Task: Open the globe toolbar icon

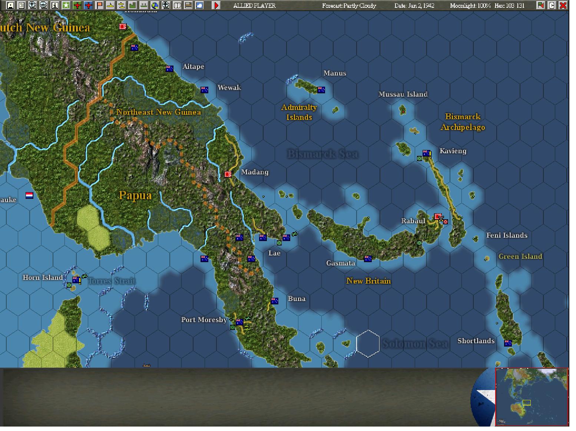Action: (x=155, y=5)
